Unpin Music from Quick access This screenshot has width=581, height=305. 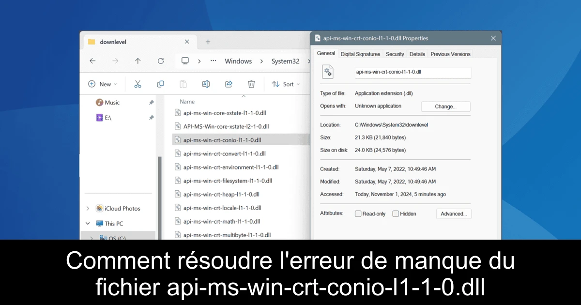[151, 102]
